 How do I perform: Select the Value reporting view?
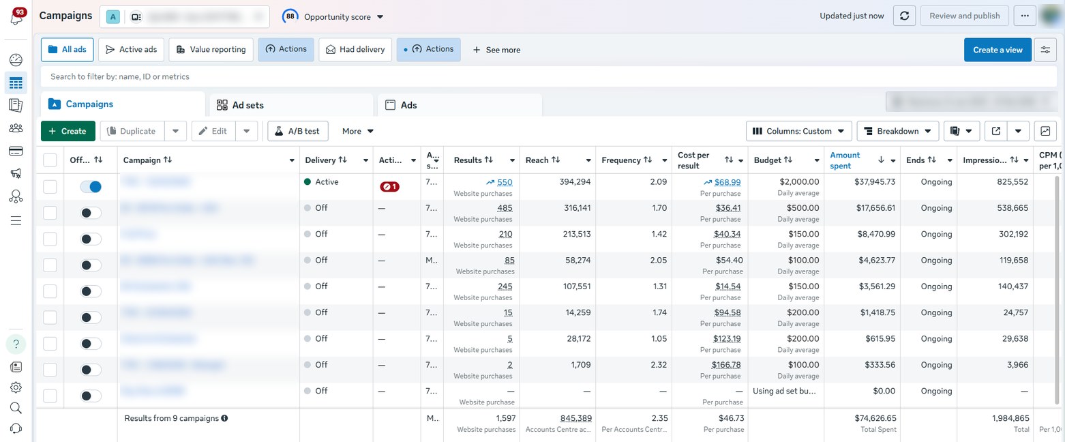point(211,50)
